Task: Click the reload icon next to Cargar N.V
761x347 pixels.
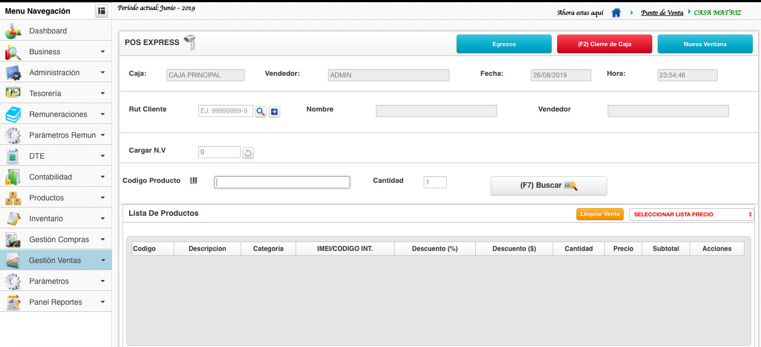Action: click(248, 153)
